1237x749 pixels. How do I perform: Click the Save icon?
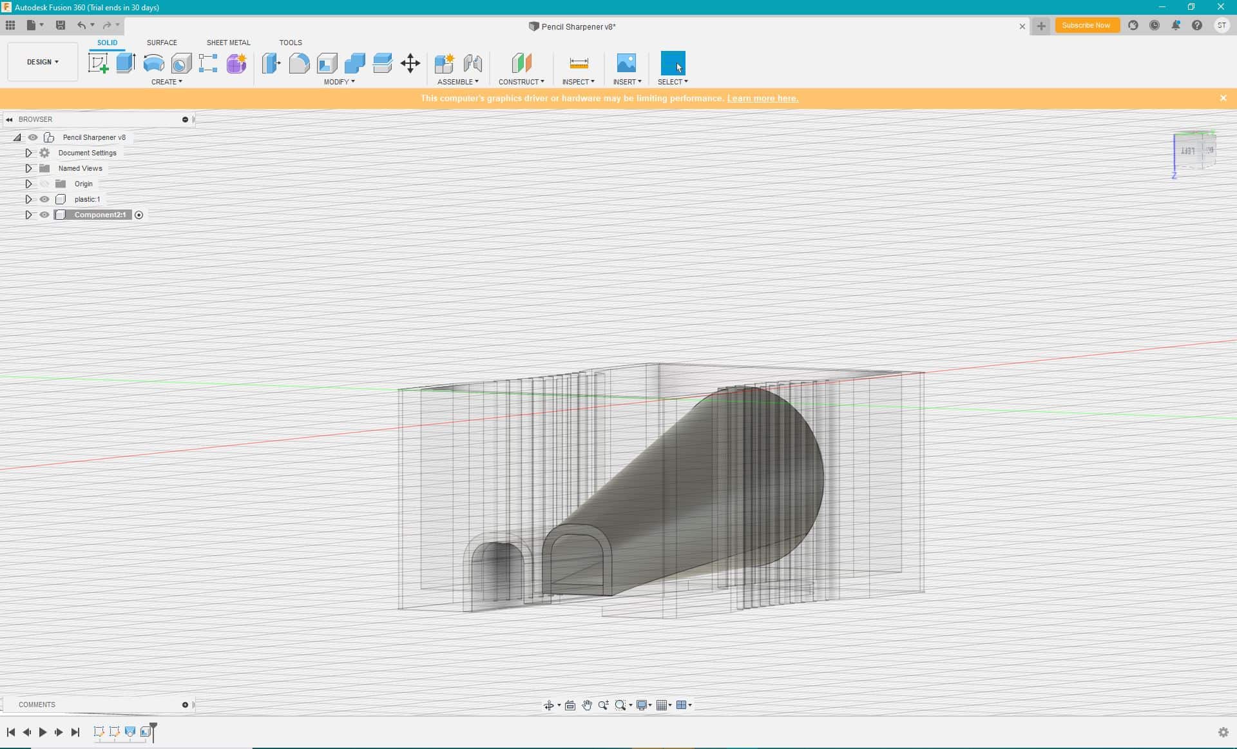click(61, 25)
